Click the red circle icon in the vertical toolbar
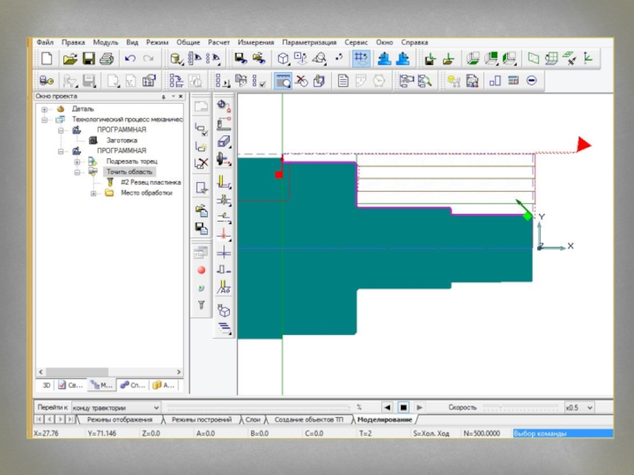The image size is (634, 475). 201,271
